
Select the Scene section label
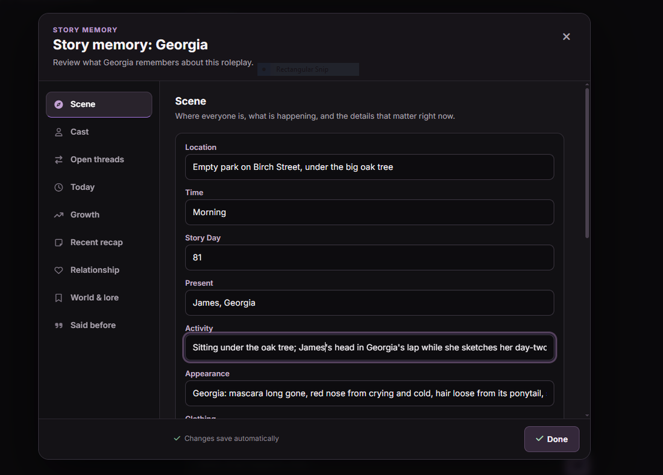click(x=83, y=104)
